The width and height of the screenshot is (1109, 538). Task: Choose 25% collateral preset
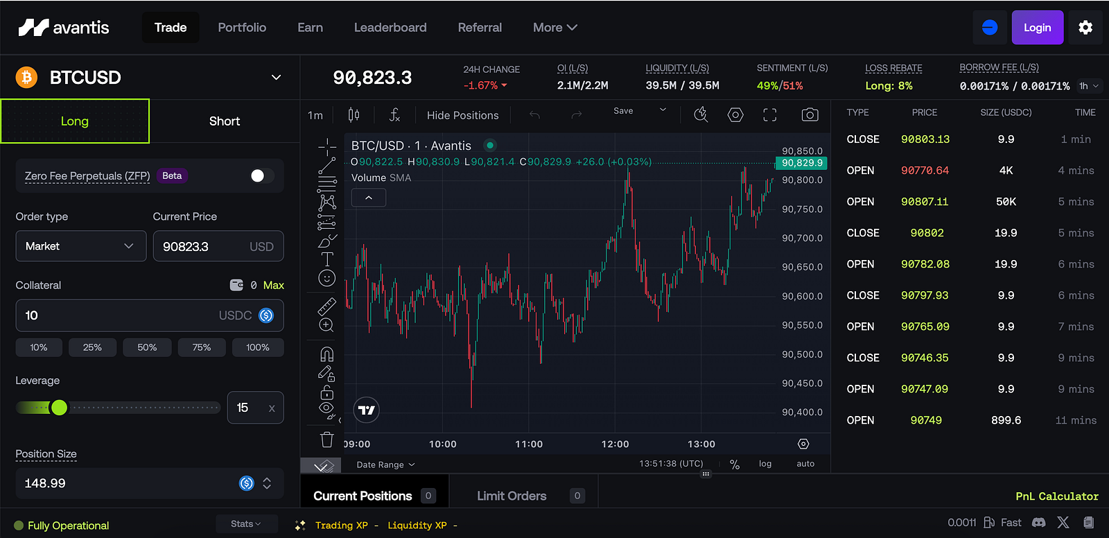pyautogui.click(x=92, y=347)
